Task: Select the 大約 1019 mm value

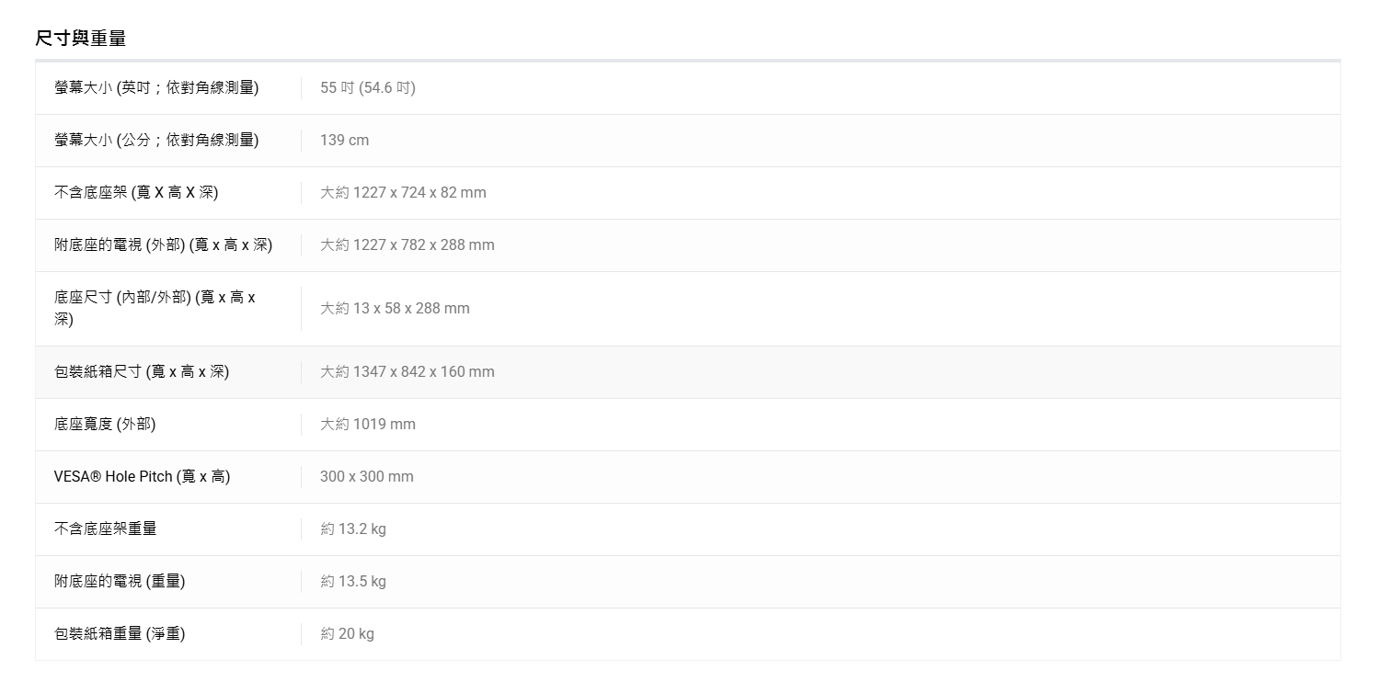Action: 367,424
